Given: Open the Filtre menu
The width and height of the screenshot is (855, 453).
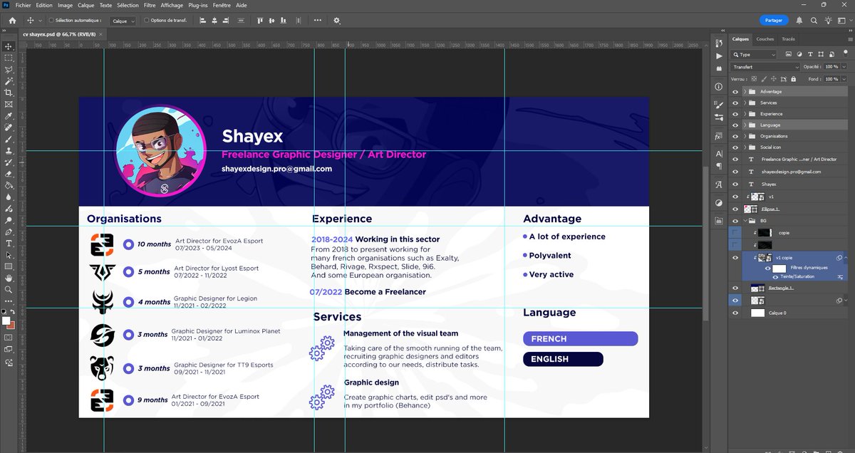Looking at the screenshot, I should [150, 5].
